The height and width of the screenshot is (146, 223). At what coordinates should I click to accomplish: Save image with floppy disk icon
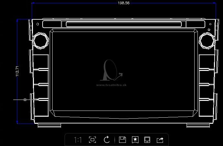(122, 140)
